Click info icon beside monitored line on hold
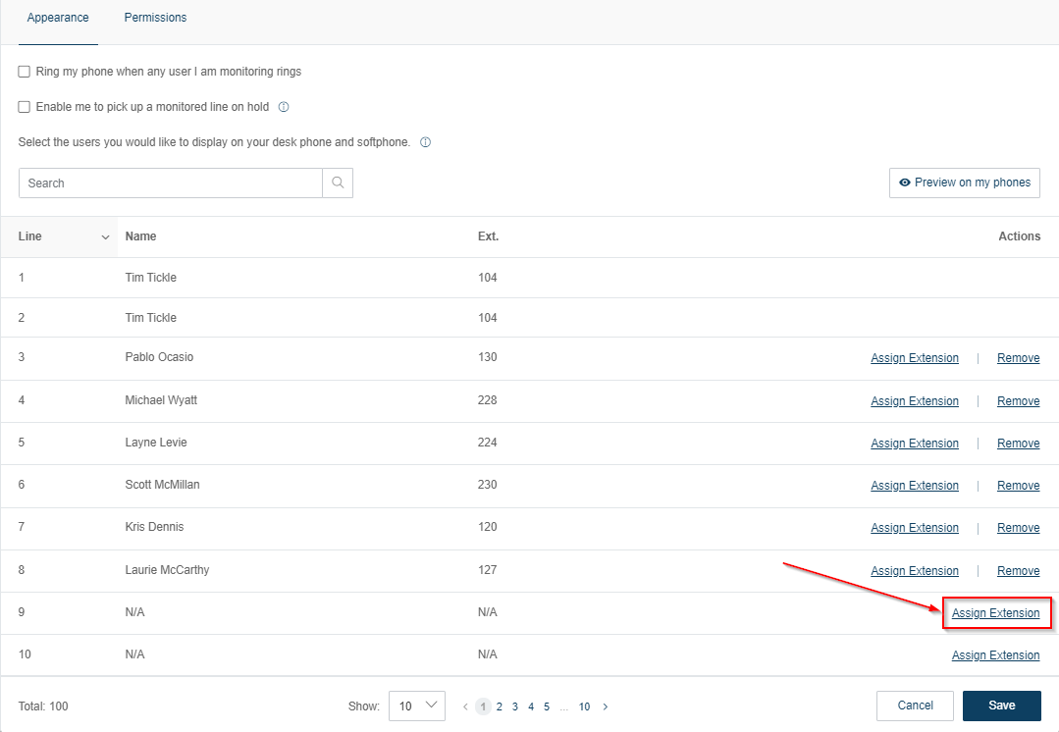 coord(284,107)
